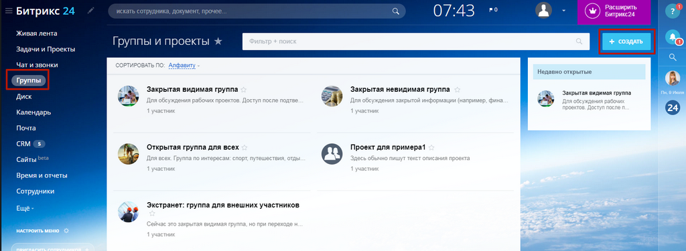Open Сотрудники in left menu

35,191
